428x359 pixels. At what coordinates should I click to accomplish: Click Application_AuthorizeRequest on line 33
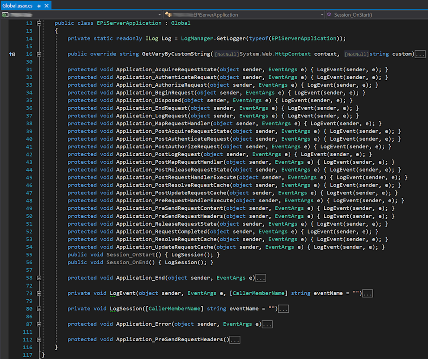pyautogui.click(x=161, y=85)
